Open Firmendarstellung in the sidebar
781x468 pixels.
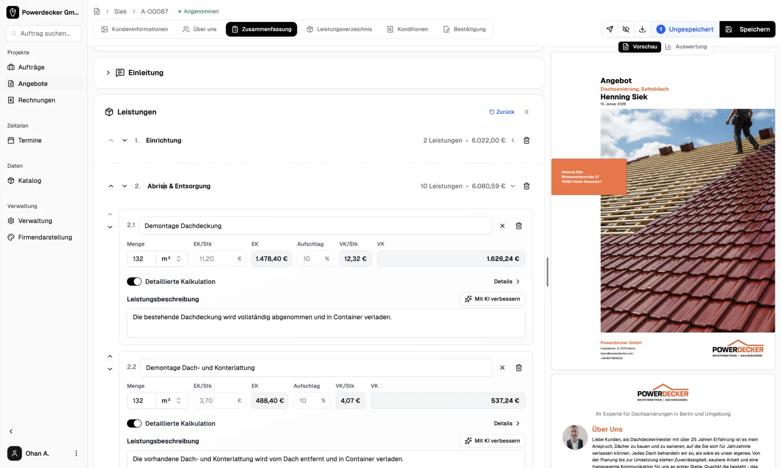point(44,237)
